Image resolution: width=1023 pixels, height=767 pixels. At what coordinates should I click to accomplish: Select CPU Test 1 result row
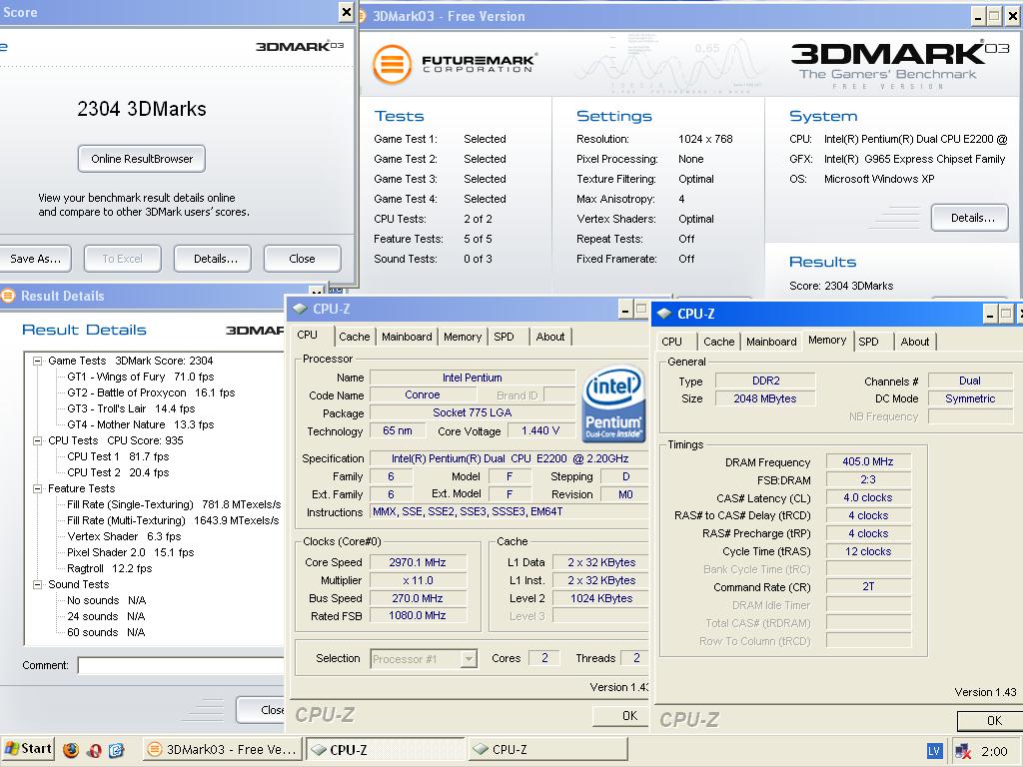118,456
